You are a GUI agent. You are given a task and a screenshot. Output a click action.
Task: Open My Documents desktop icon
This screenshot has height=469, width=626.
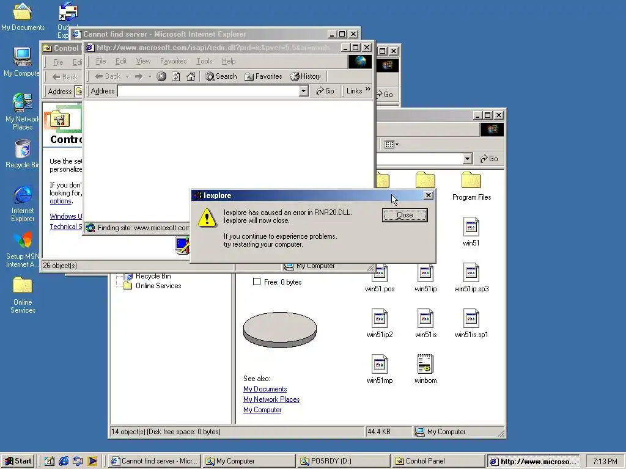tap(23, 16)
